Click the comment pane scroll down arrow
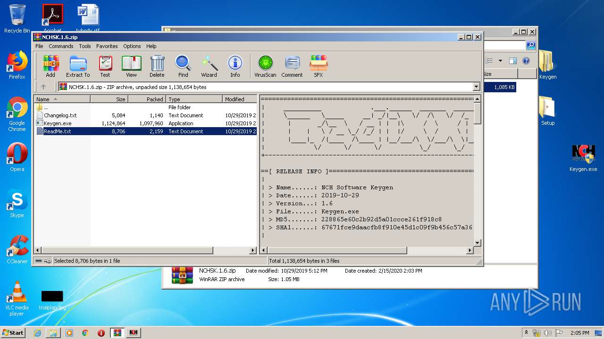The width and height of the screenshot is (604, 339). point(477,243)
